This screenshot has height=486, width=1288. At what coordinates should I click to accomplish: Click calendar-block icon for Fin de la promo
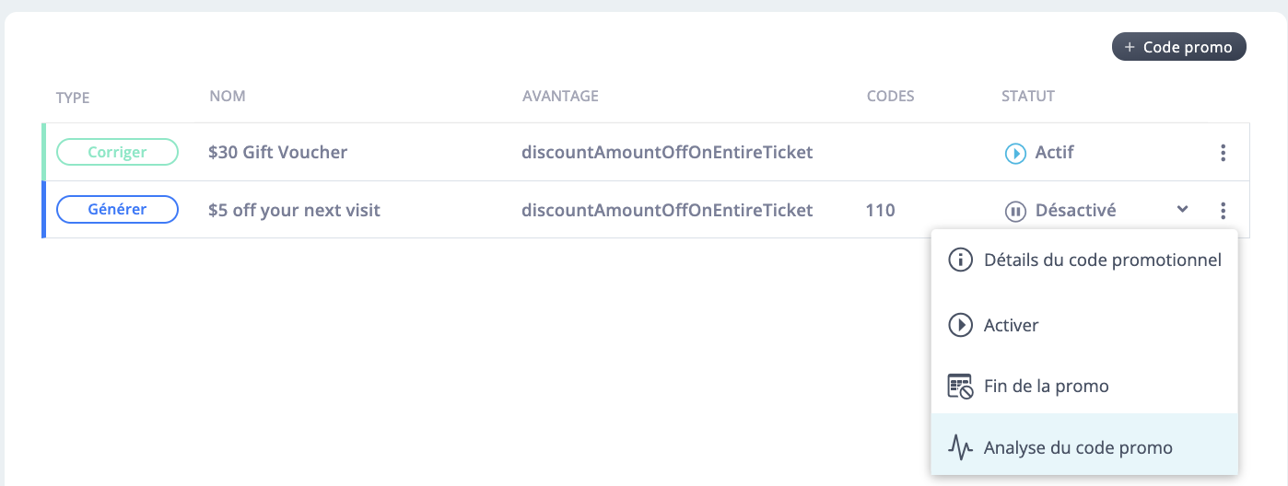(960, 387)
